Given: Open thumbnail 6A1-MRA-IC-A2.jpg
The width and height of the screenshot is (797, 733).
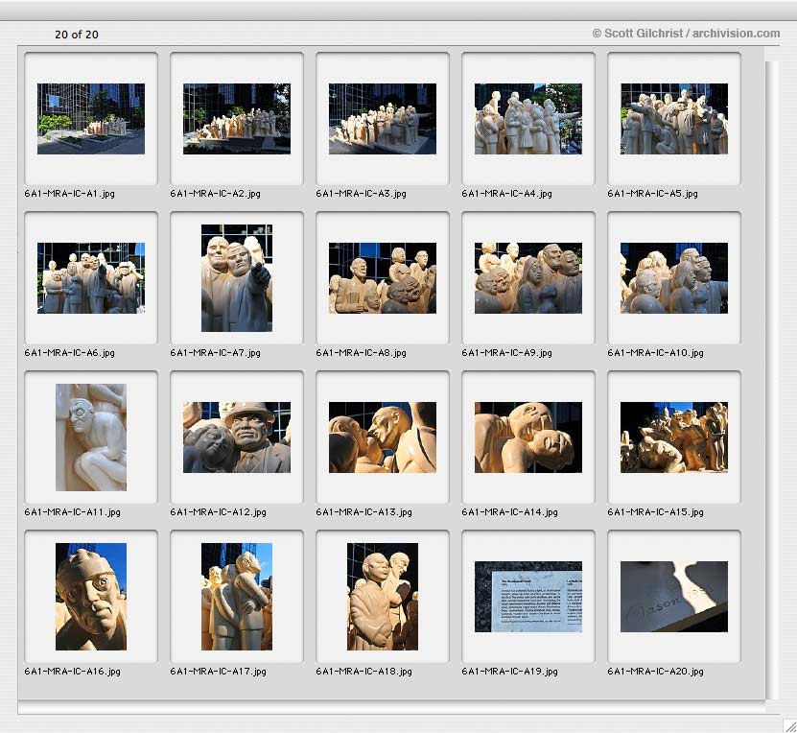Looking at the screenshot, I should point(237,119).
